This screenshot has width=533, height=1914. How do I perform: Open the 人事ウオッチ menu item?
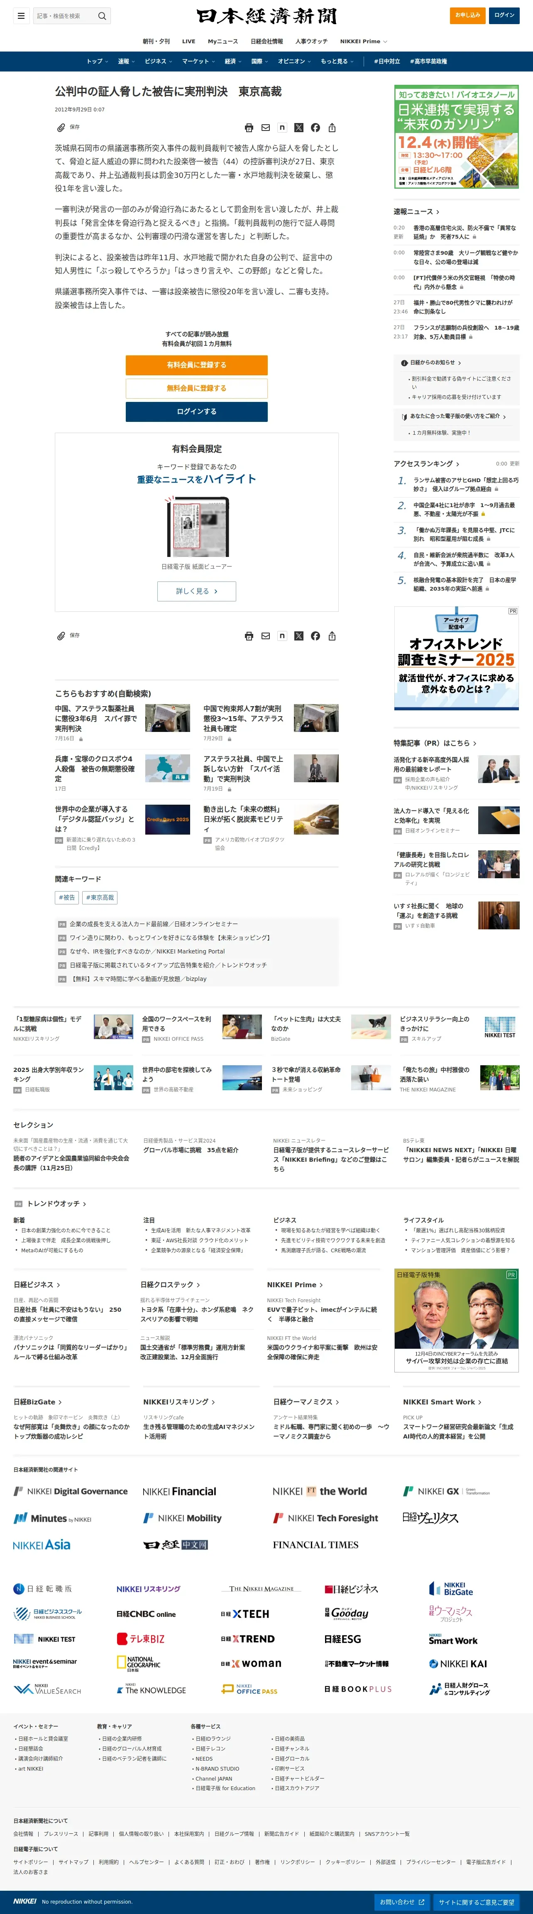click(311, 42)
